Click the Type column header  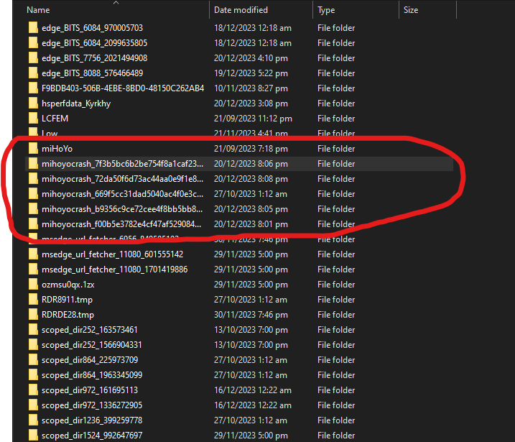click(x=326, y=10)
